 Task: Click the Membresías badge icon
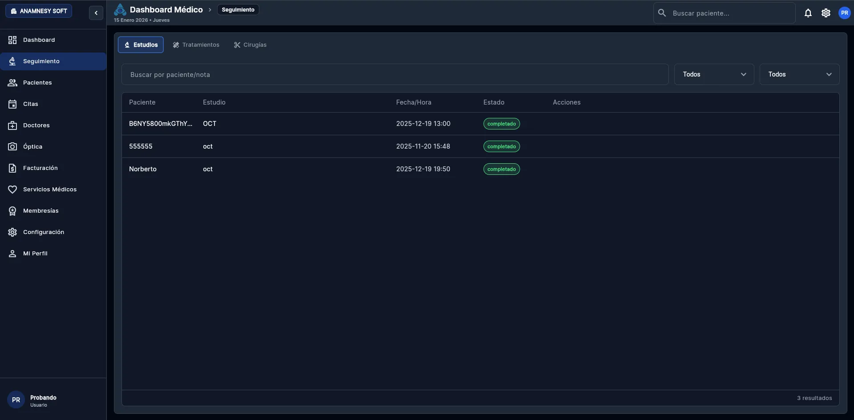coord(12,211)
